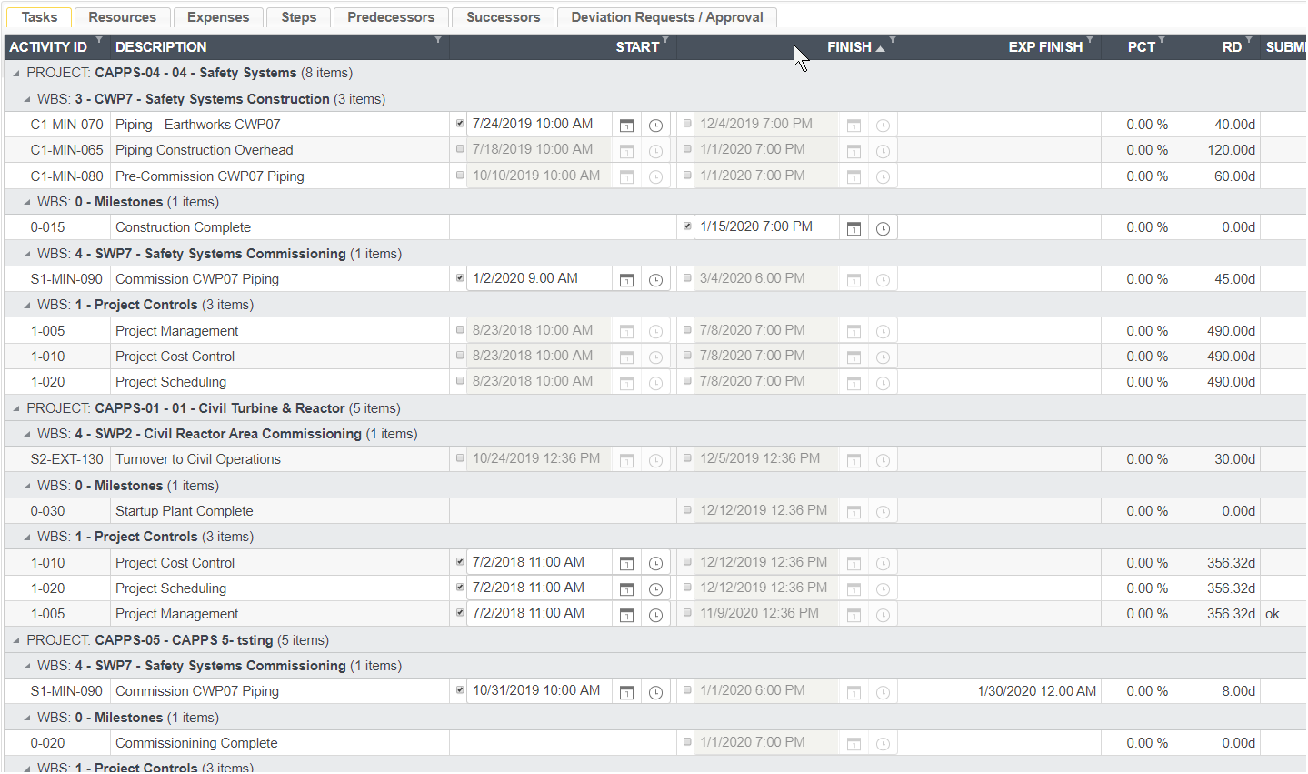
Task: Click PCT value for Turnover to Civil Operations
Action: pos(1146,460)
